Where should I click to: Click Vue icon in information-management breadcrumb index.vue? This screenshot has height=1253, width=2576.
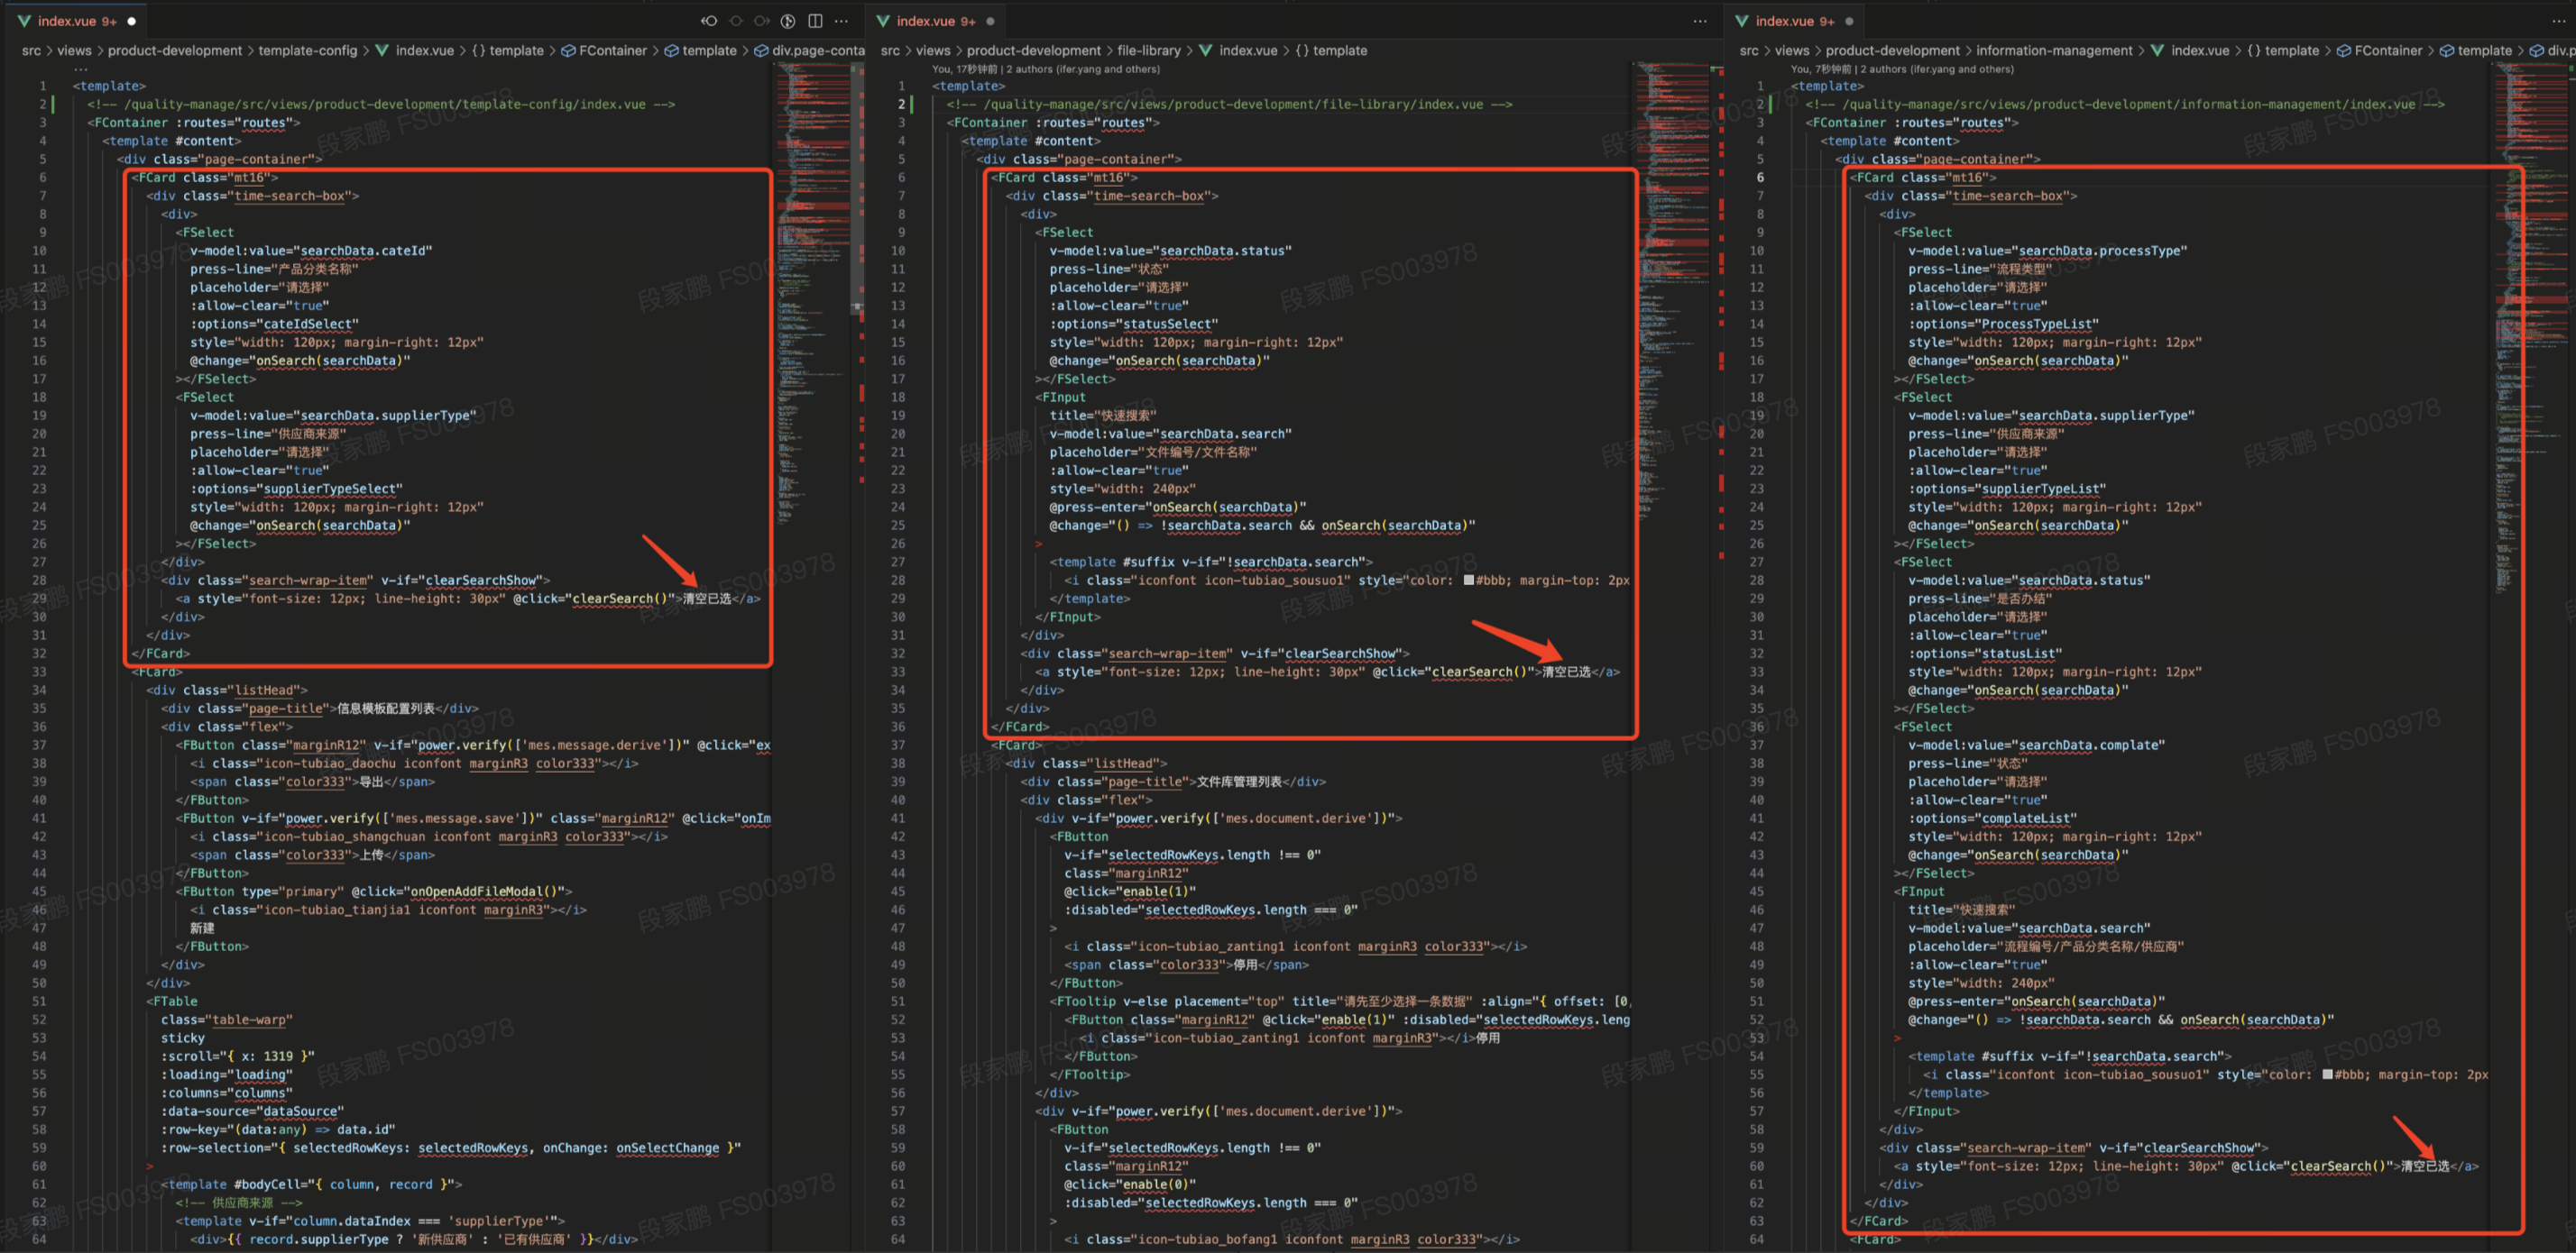[2158, 50]
